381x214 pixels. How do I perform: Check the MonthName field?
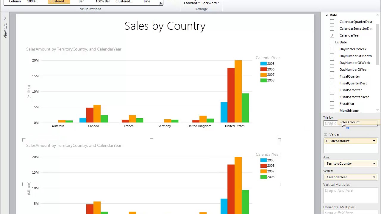(x=332, y=110)
